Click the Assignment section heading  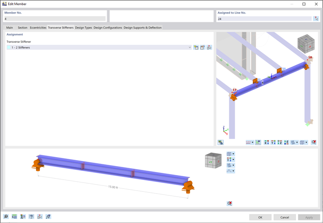coord(14,34)
